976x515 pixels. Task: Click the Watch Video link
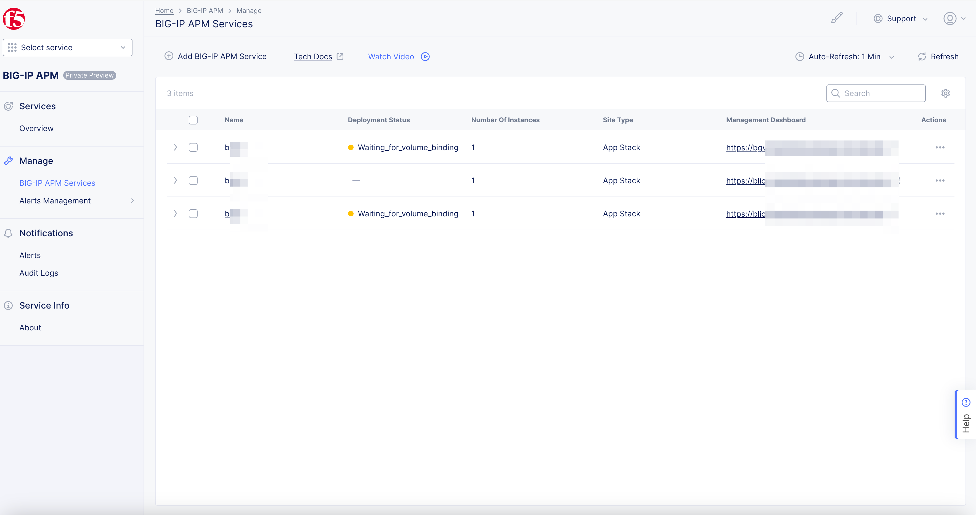[x=391, y=57]
